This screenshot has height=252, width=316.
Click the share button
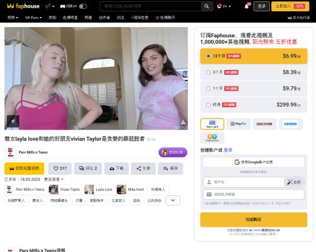pos(143,168)
